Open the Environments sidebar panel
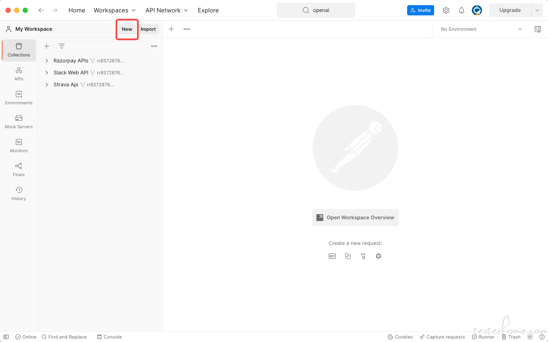This screenshot has width=548, height=342. pos(19,98)
